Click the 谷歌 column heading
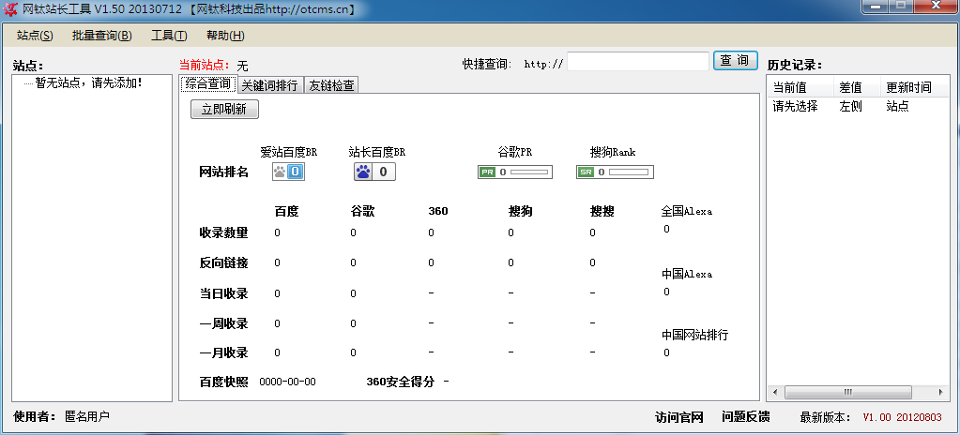960x435 pixels. (362, 212)
